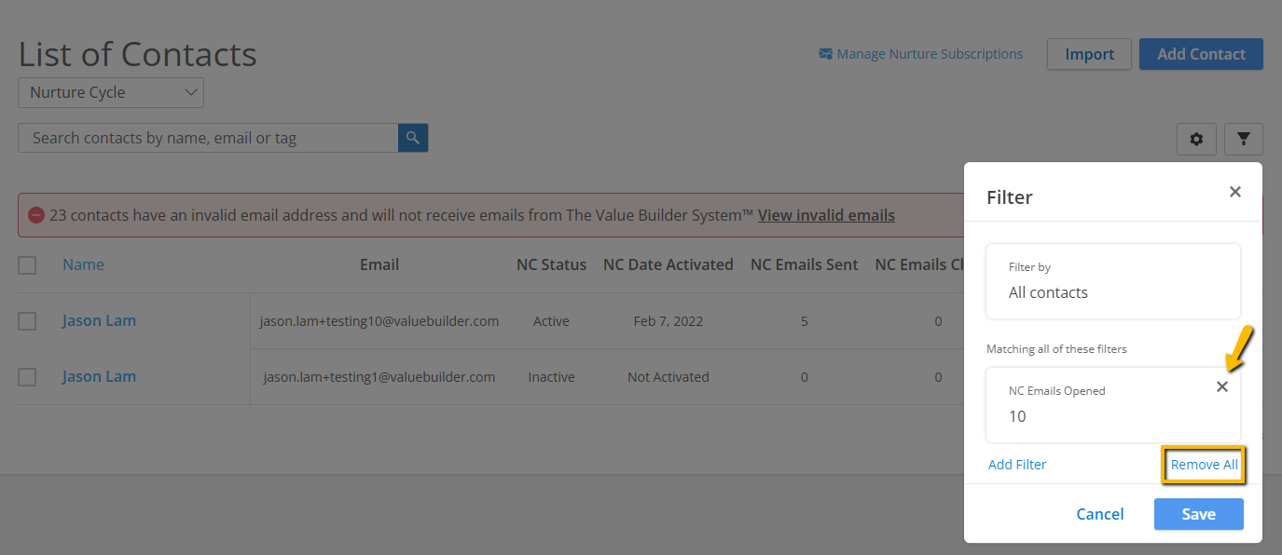1282x555 pixels.
Task: Close the Filter panel with X
Action: [1235, 192]
